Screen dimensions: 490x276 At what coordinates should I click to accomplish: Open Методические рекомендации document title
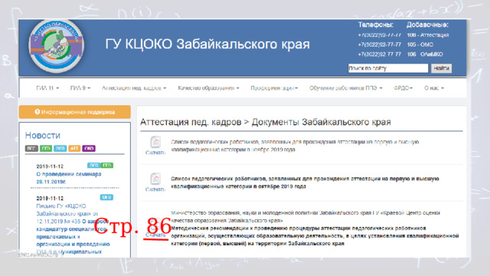(x=315, y=235)
